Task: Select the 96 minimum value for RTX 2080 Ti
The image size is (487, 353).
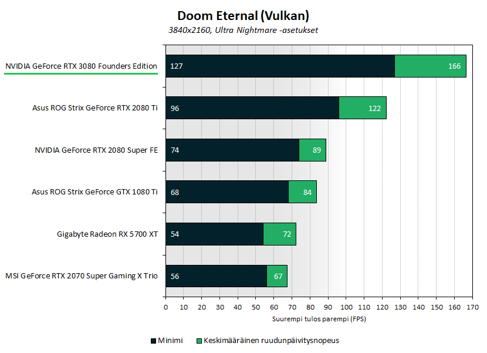Action: (x=175, y=108)
